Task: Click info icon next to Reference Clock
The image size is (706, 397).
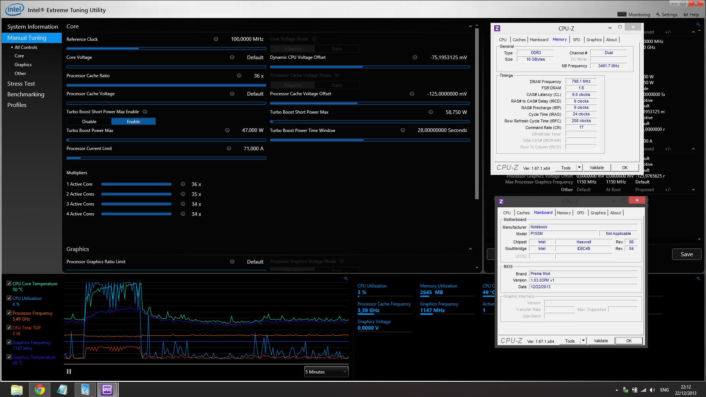Action: [216, 39]
